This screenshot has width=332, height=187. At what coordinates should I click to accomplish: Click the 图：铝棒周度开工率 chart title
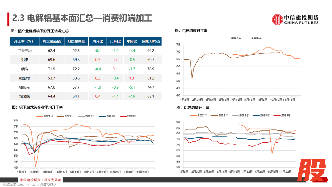[191, 31]
